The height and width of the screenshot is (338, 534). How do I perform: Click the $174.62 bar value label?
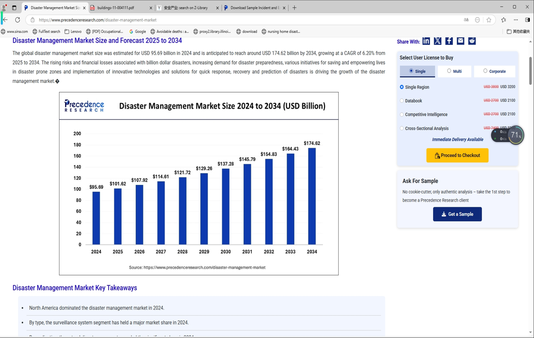pyautogui.click(x=312, y=143)
